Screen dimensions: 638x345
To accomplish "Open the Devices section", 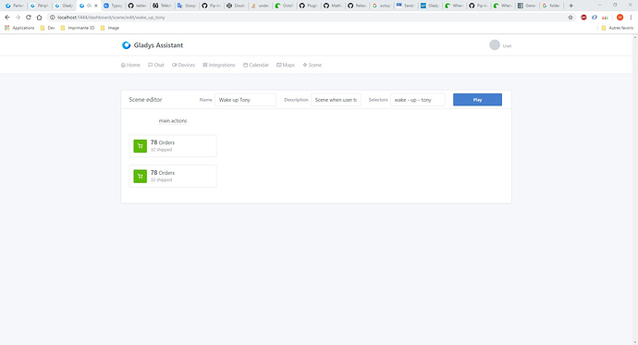I will click(183, 65).
